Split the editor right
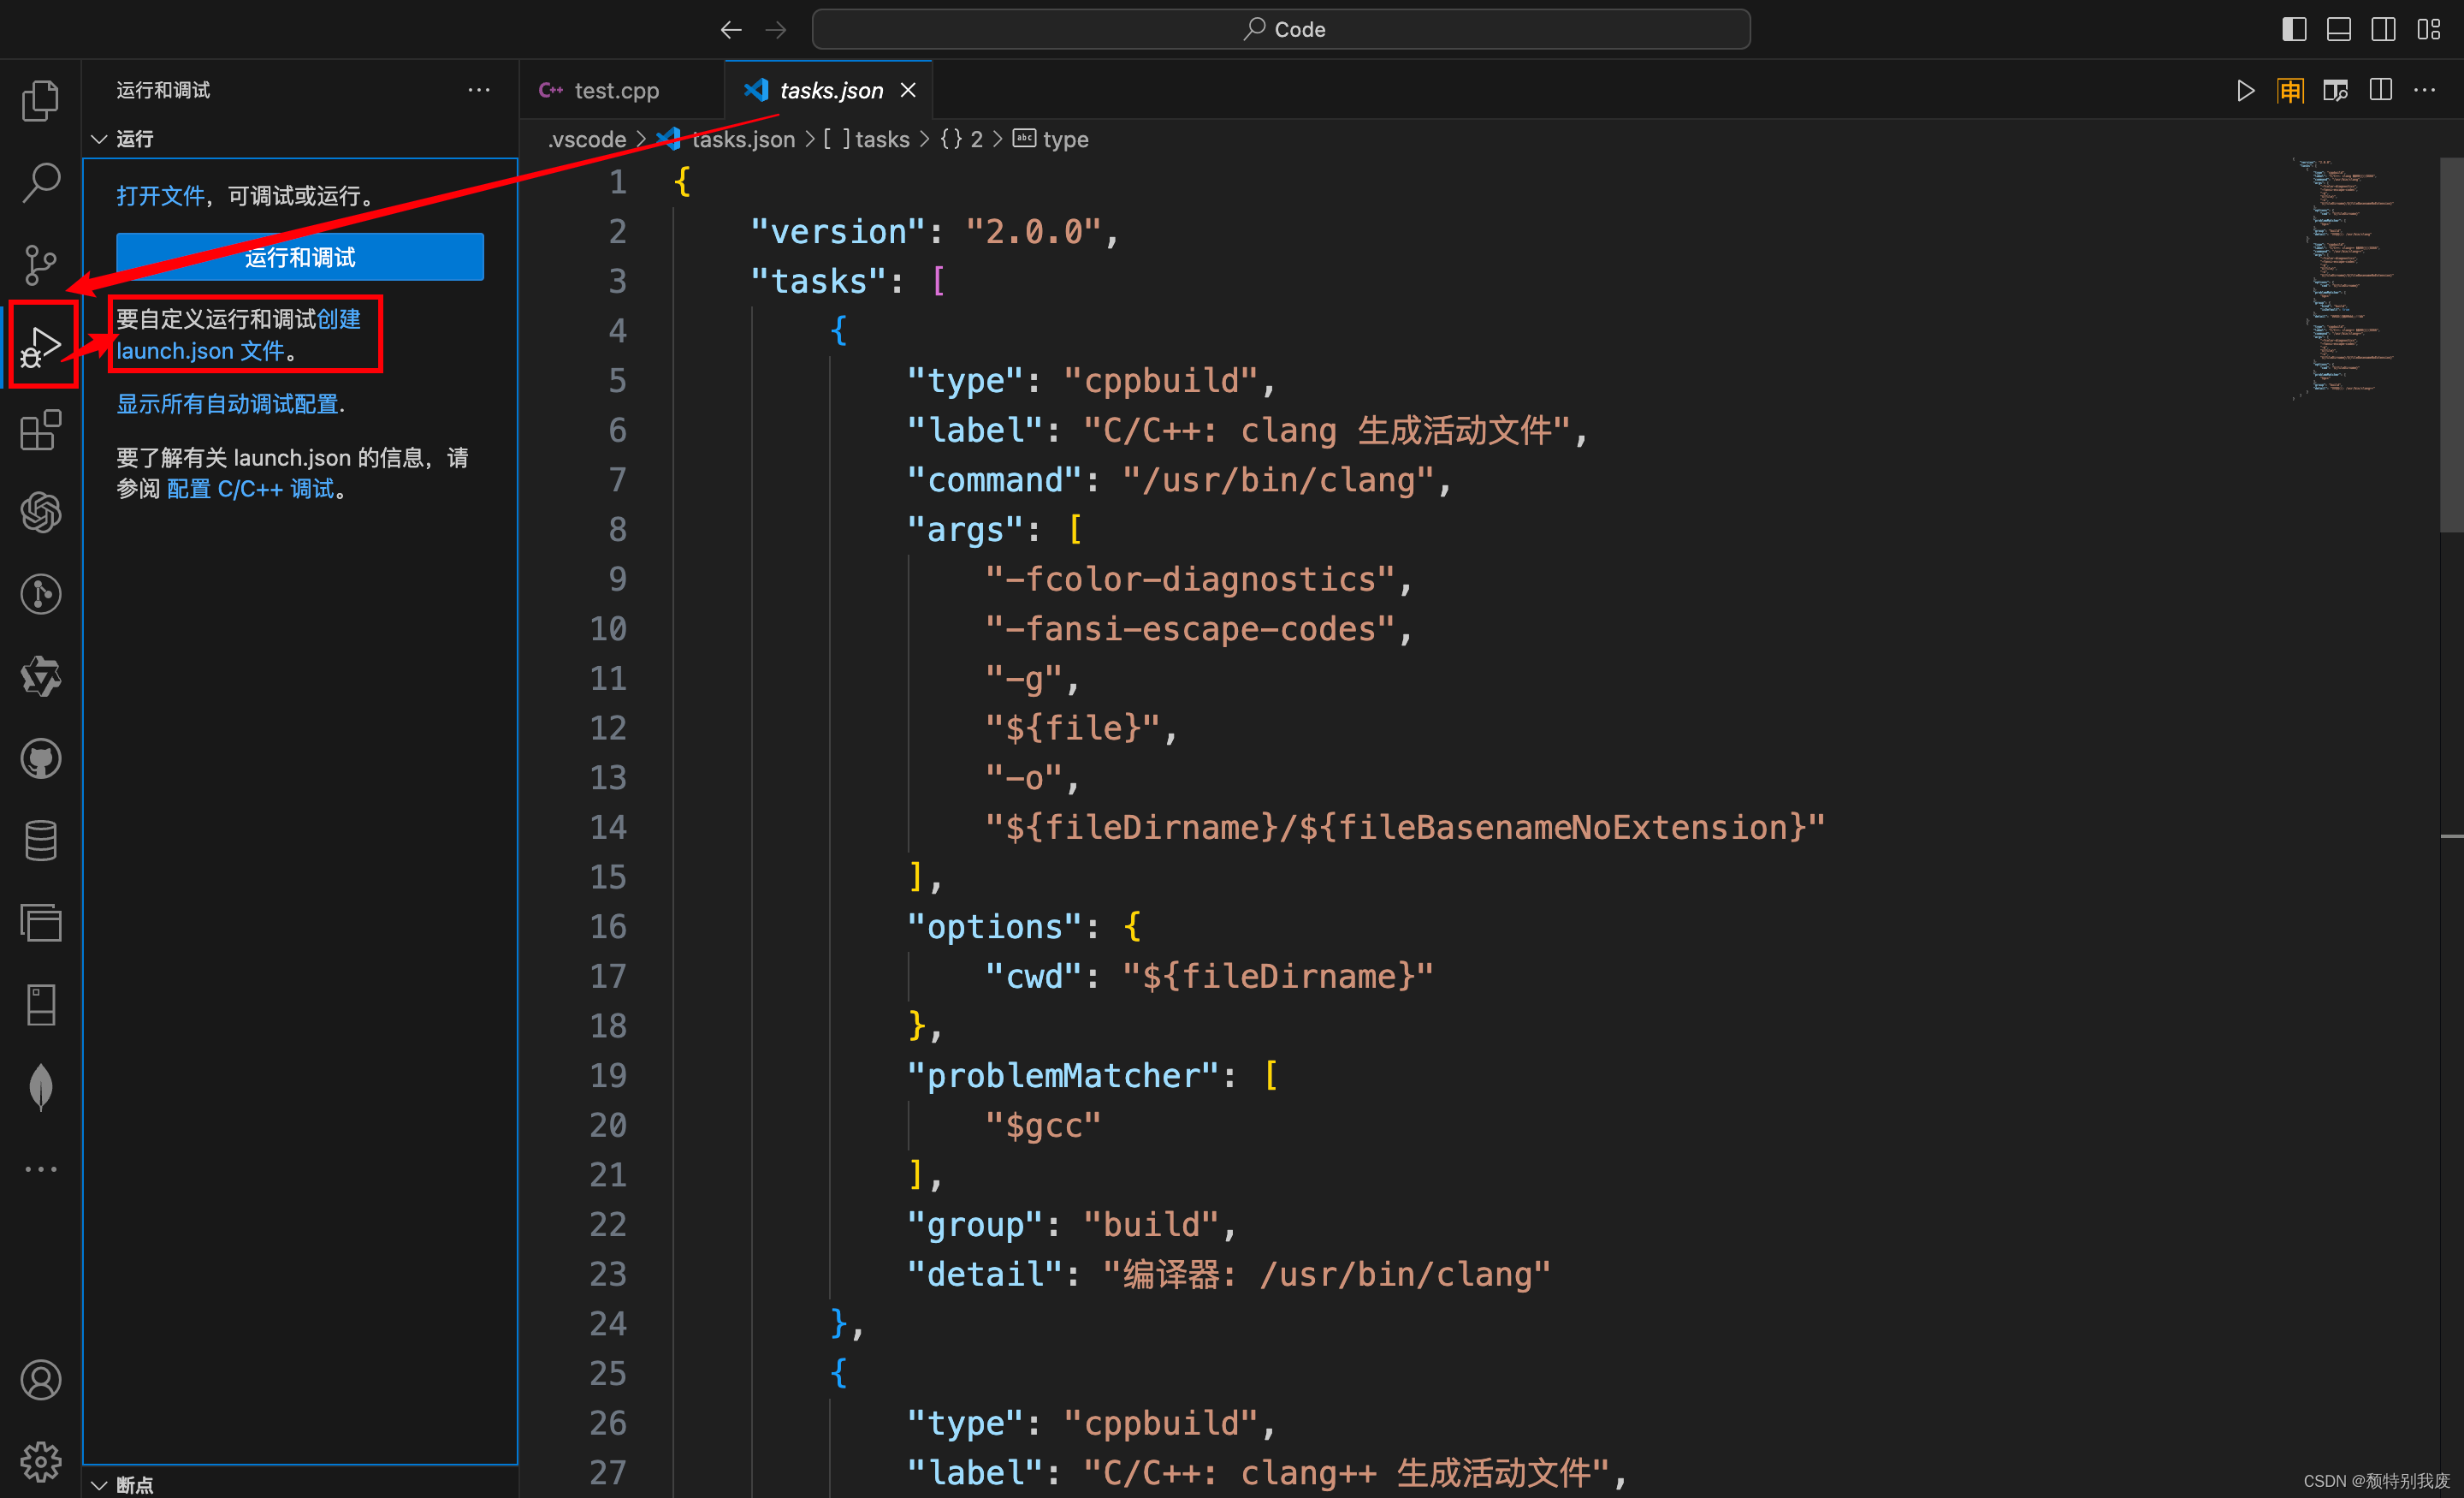The image size is (2464, 1498). pyautogui.click(x=2381, y=90)
